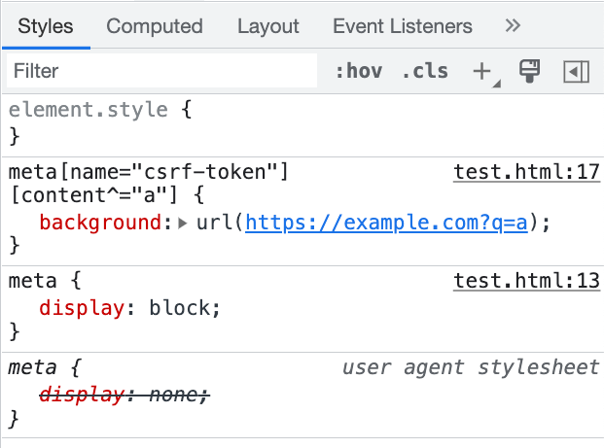Viewport: 604px width, 448px height.
Task: Switch to the Computed tab
Action: tap(155, 26)
